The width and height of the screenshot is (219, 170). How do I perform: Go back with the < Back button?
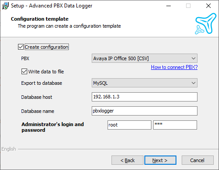point(127,160)
